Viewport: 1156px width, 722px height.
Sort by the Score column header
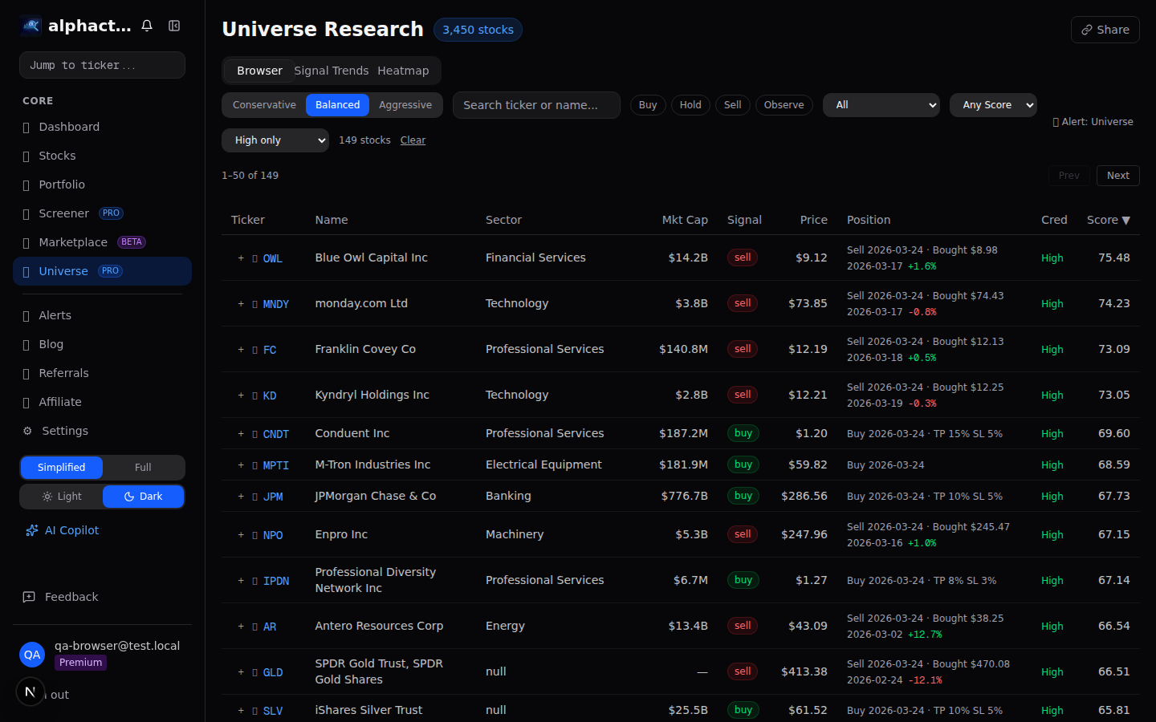click(1108, 219)
